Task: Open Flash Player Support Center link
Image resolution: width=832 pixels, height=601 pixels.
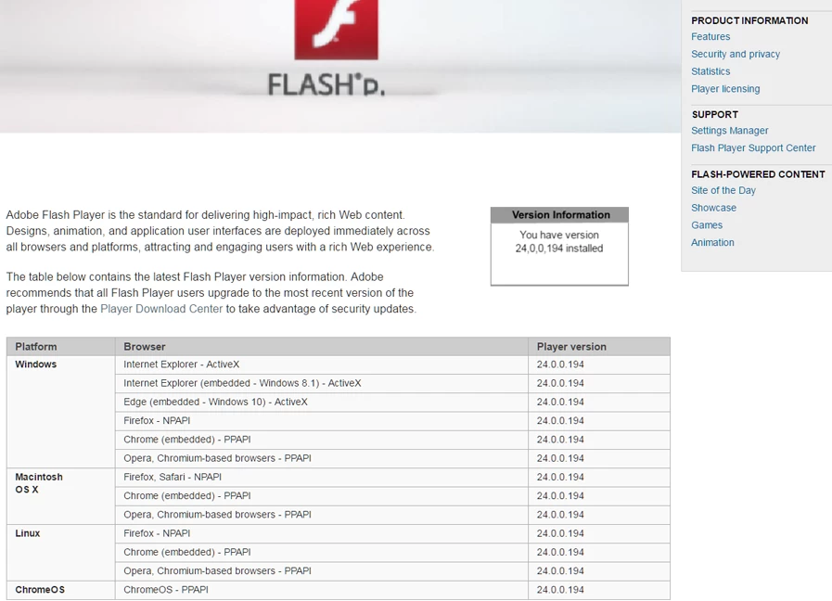Action: (753, 148)
